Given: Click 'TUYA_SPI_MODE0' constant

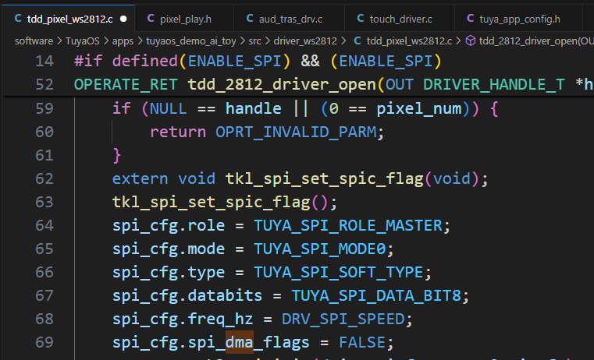Looking at the screenshot, I should (x=320, y=249).
